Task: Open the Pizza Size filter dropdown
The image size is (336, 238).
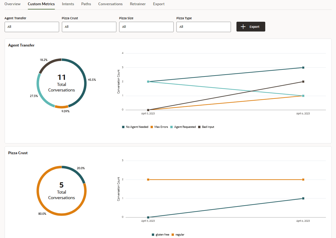Action: 146,27
